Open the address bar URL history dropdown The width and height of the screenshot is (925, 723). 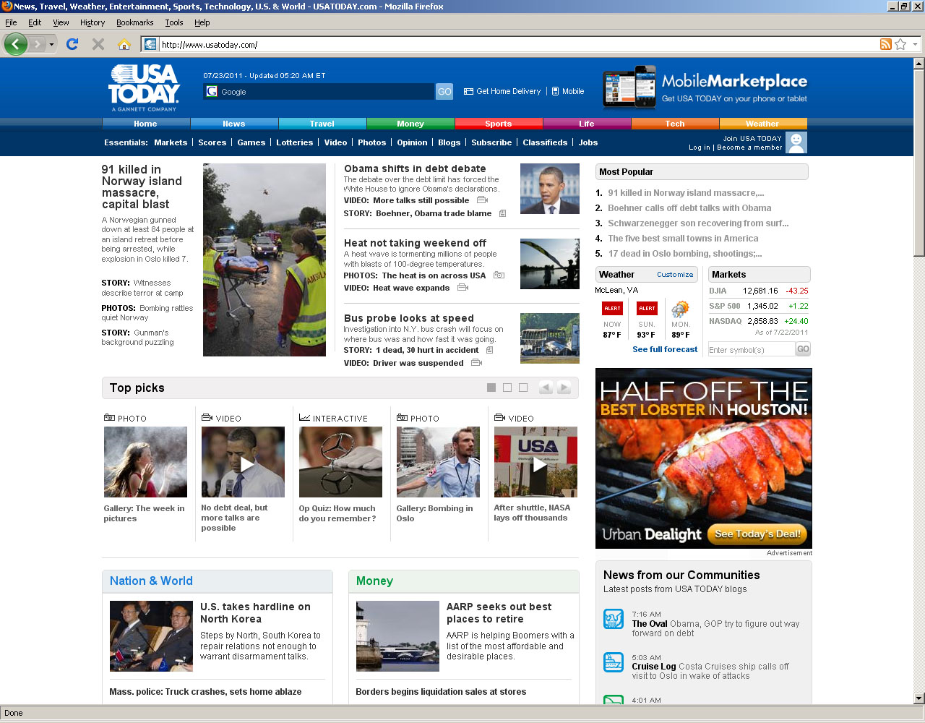coord(915,44)
